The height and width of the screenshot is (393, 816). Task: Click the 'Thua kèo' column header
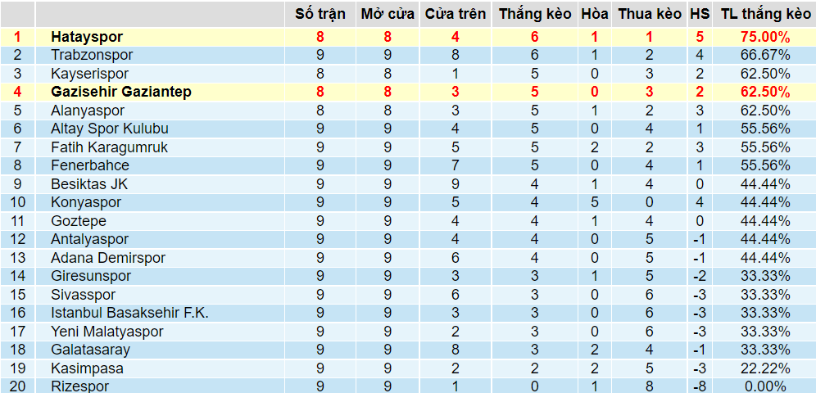click(x=650, y=14)
